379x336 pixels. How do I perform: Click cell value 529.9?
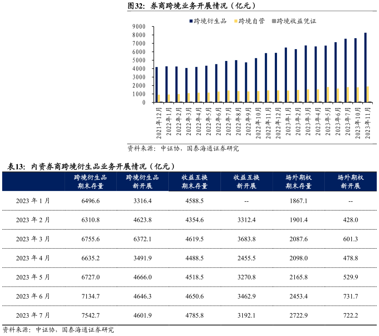click(x=350, y=277)
